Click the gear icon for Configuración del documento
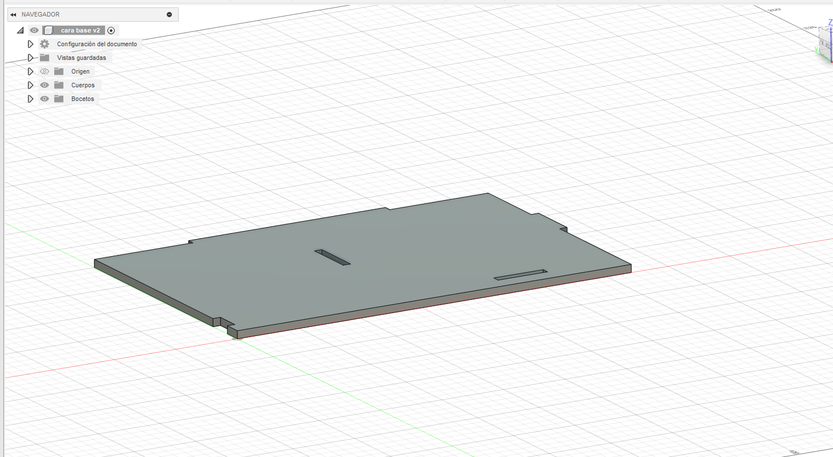 pos(45,44)
